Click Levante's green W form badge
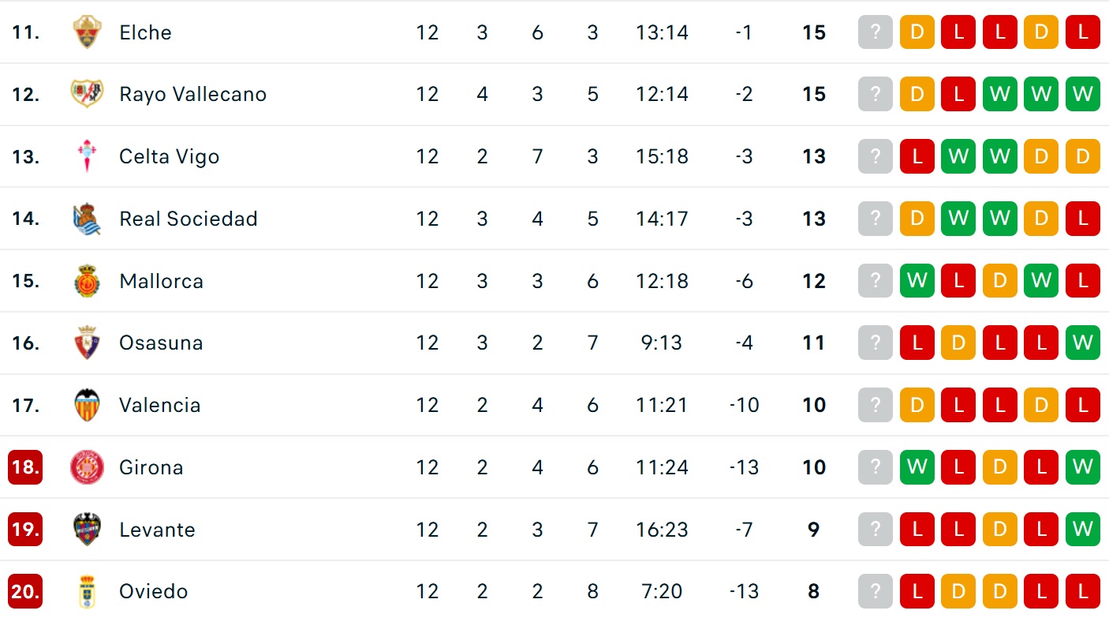The width and height of the screenshot is (1109, 618). pos(1082,529)
